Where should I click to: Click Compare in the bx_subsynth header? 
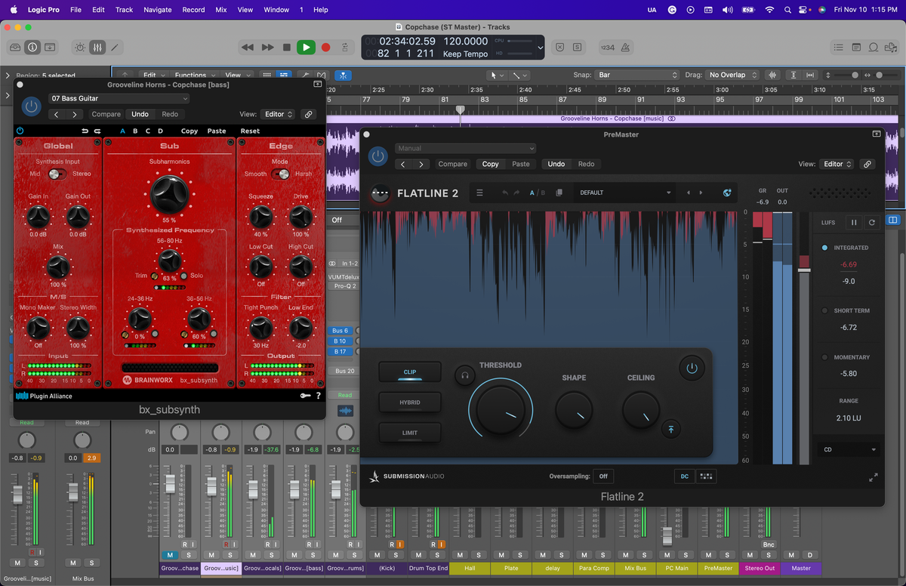tap(106, 114)
